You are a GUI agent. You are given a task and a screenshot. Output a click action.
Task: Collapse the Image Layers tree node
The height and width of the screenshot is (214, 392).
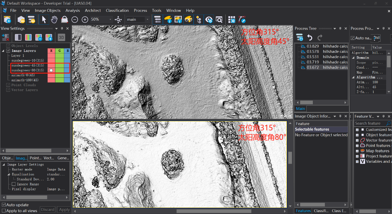click(3, 51)
